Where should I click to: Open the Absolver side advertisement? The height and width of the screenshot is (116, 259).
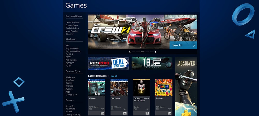[x=186, y=86]
